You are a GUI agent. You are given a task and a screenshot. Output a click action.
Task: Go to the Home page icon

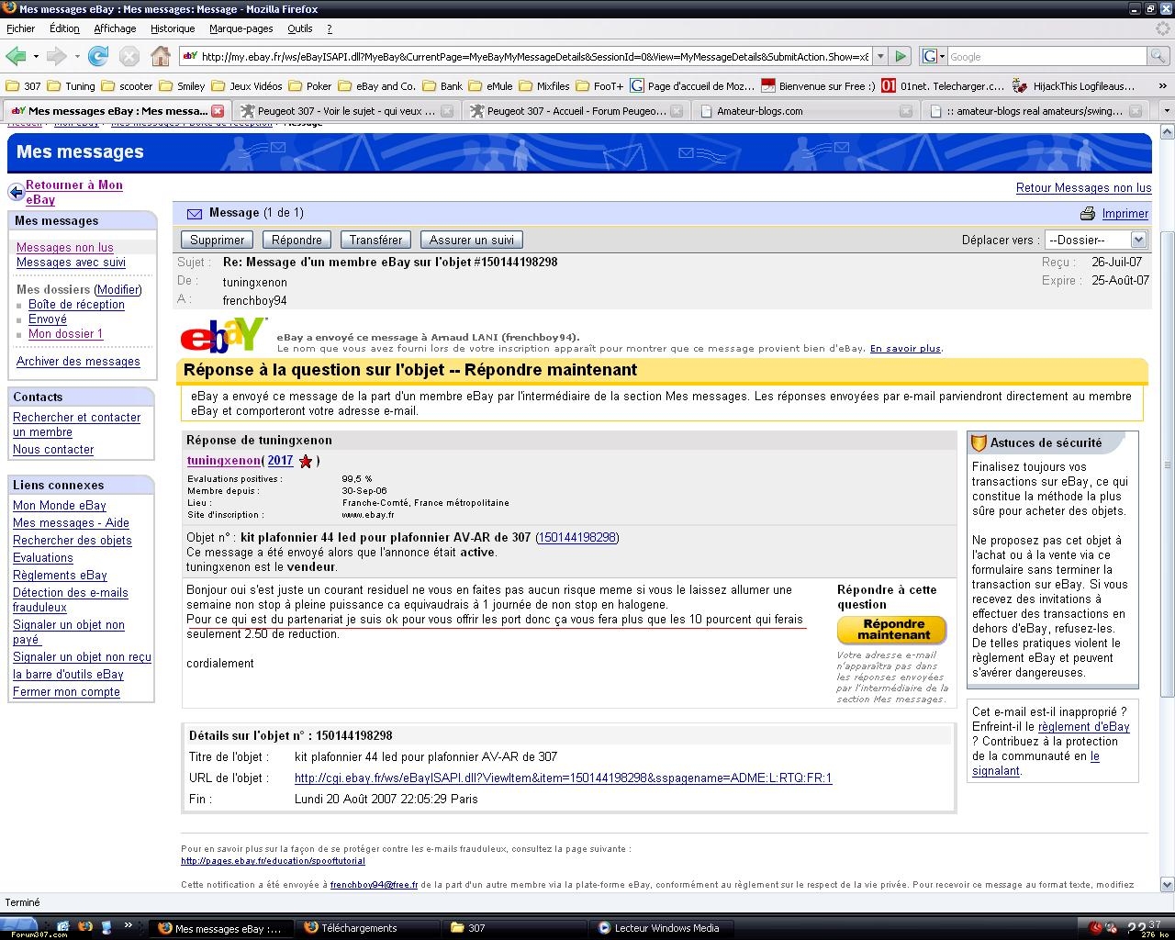(x=161, y=57)
